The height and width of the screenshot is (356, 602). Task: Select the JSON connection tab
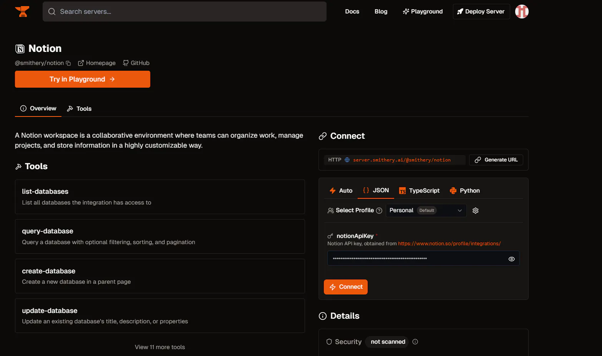point(376,191)
